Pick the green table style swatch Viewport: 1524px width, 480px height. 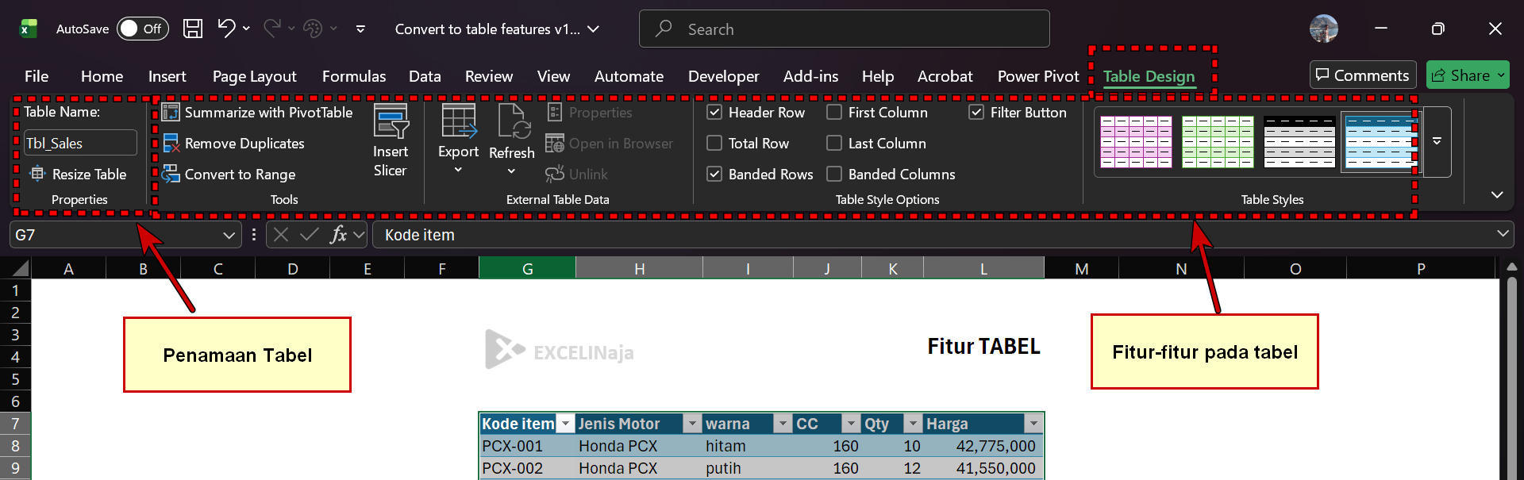1218,141
